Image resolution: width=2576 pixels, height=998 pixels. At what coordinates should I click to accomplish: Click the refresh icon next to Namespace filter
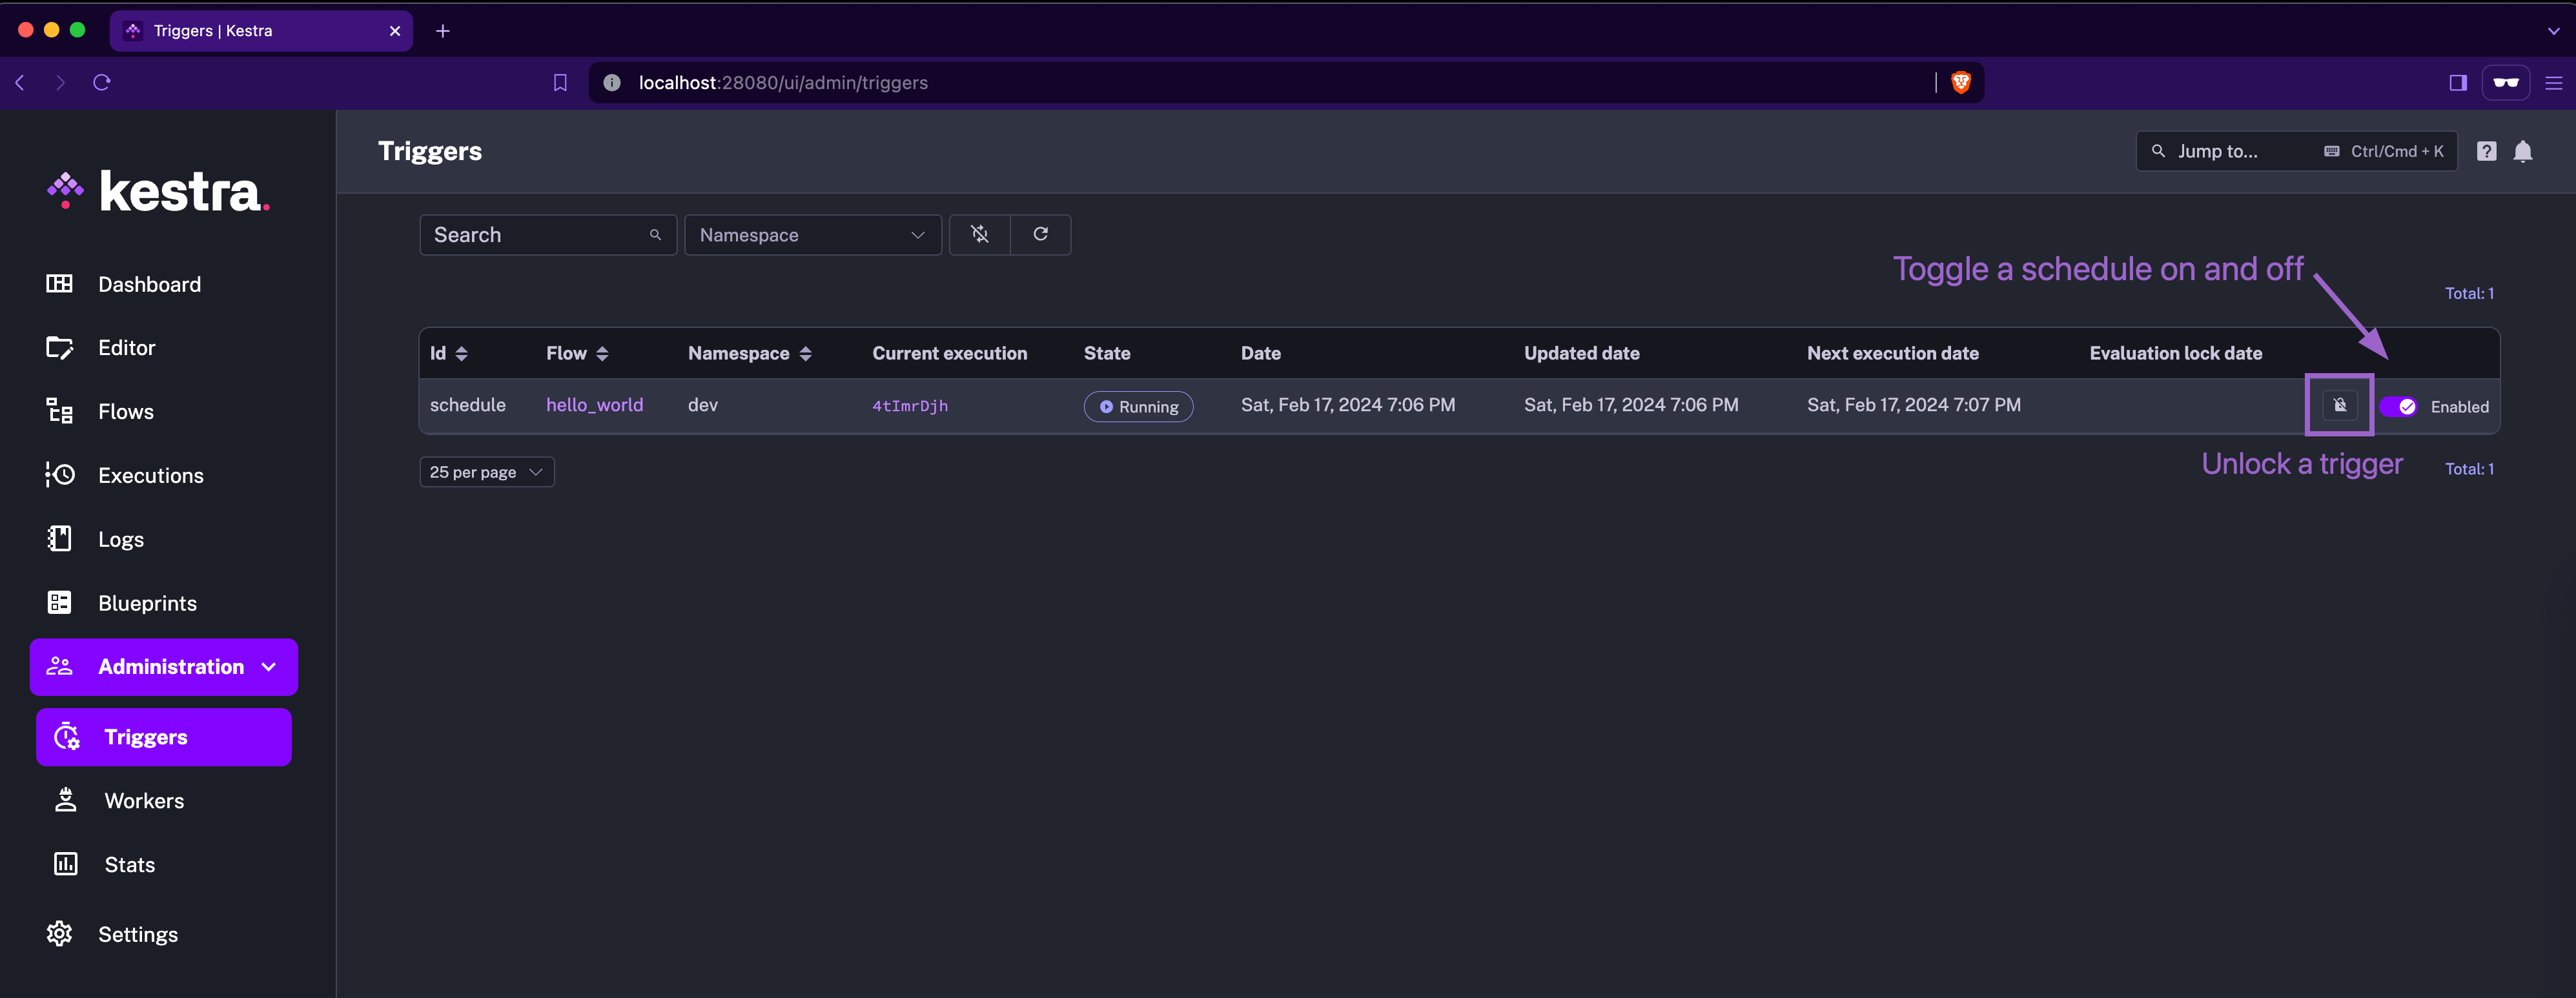tap(1040, 234)
